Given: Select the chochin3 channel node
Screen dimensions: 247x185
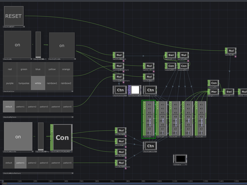Looking at the screenshot, I should pyautogui.click(x=174, y=118).
